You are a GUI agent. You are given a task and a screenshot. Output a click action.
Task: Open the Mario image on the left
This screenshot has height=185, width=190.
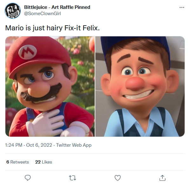tap(50, 86)
